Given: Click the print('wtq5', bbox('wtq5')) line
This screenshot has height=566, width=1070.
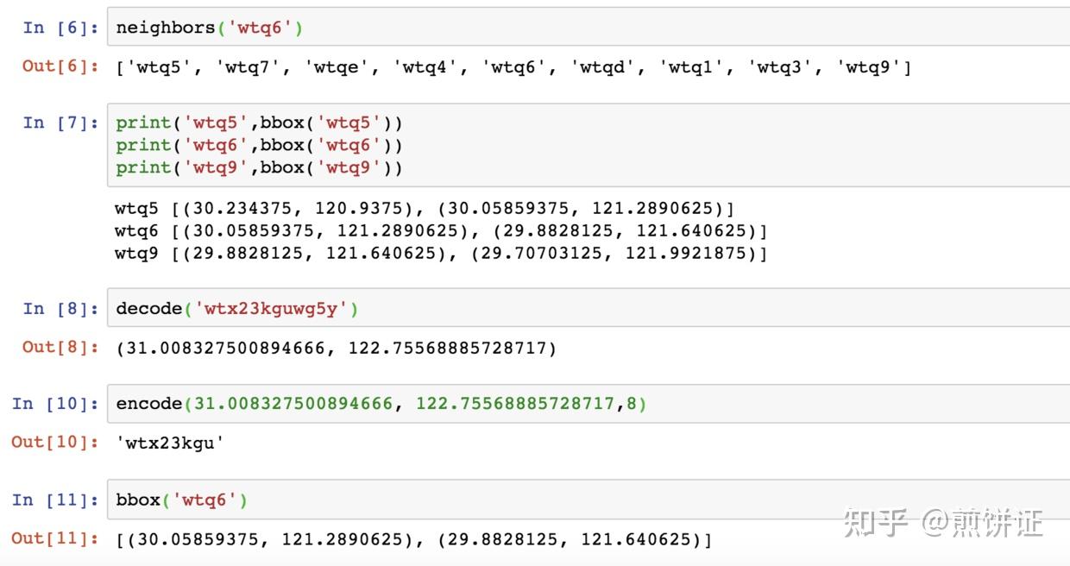Looking at the screenshot, I should click(259, 123).
